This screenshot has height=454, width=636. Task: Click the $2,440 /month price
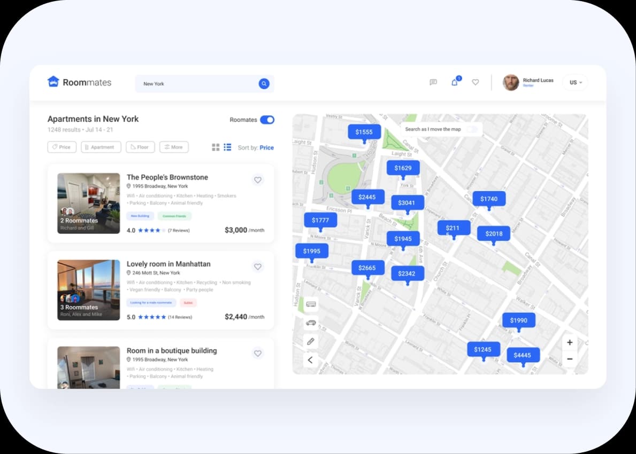point(244,317)
